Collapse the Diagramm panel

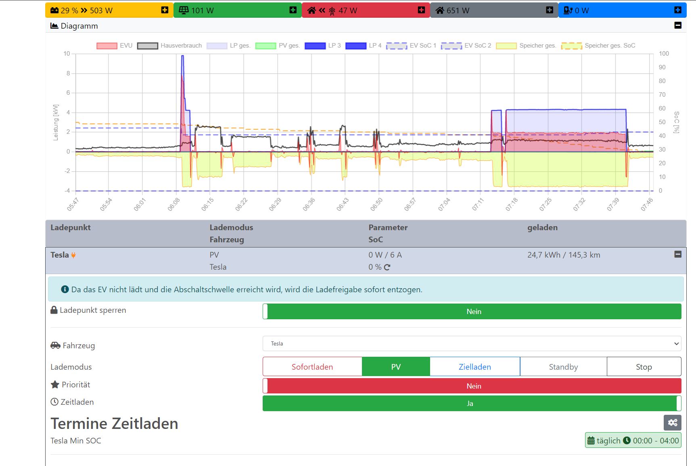point(678,25)
